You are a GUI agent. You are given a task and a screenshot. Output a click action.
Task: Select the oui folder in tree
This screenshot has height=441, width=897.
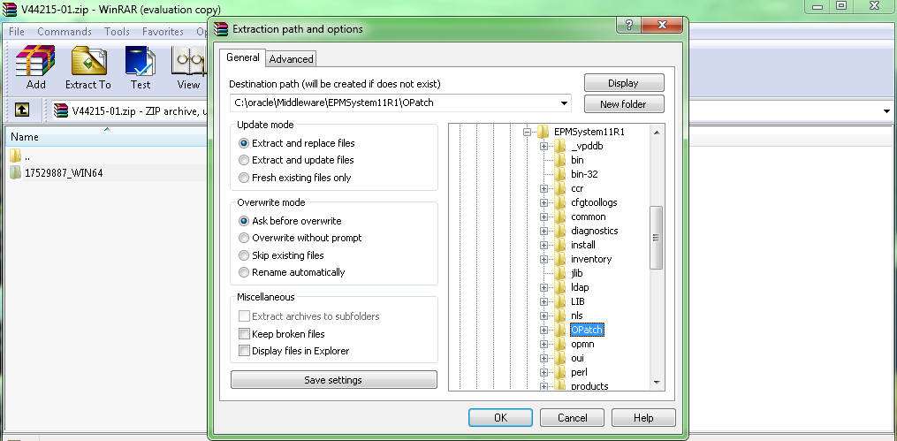click(x=577, y=358)
